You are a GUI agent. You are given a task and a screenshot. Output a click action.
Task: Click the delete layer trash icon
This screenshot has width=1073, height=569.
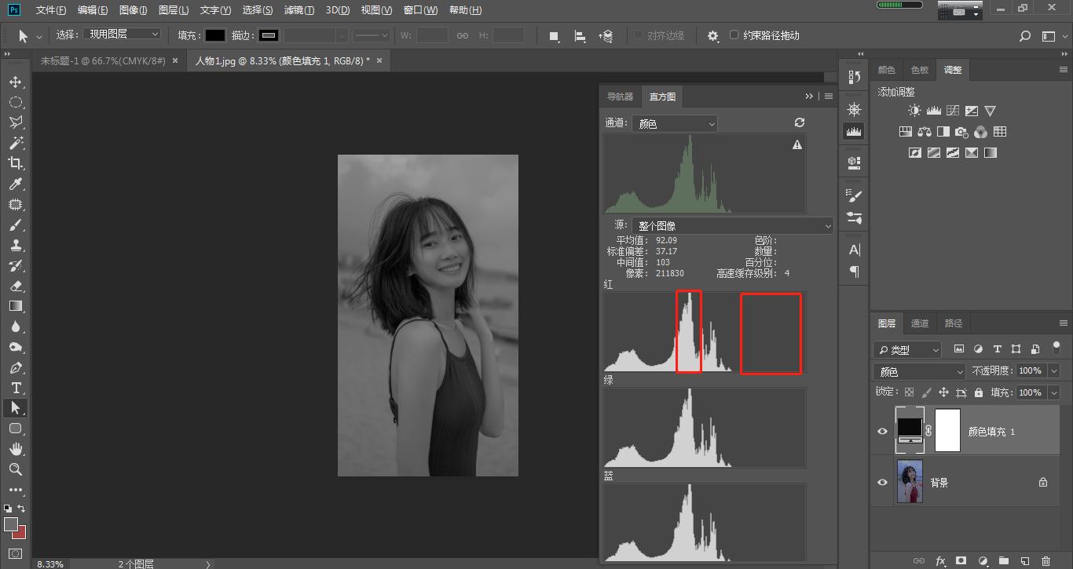click(1046, 560)
